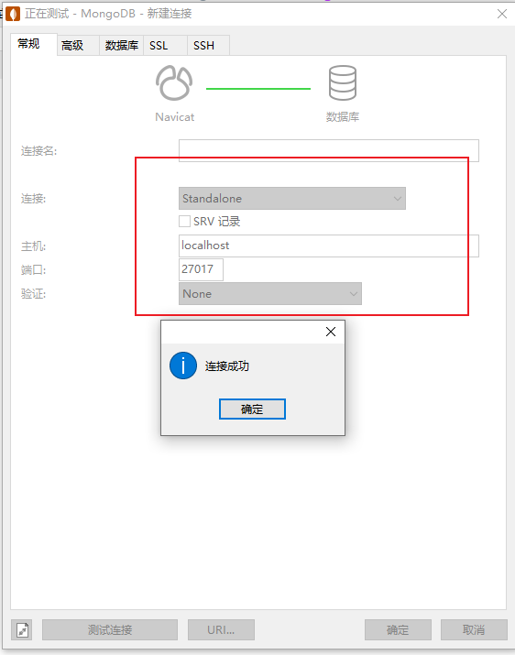Open the None authentication dropdown
This screenshot has height=655, width=515.
click(x=270, y=294)
